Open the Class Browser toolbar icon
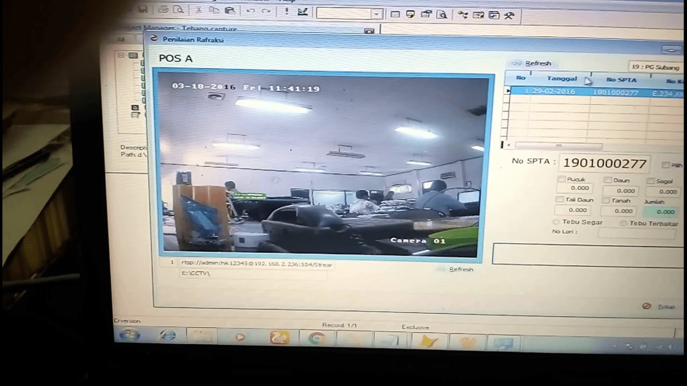This screenshot has height=386, width=687. tap(463, 15)
